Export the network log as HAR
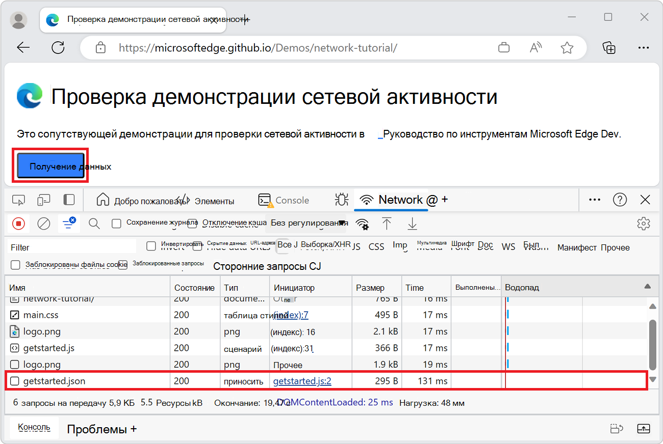663x444 pixels. 412,224
